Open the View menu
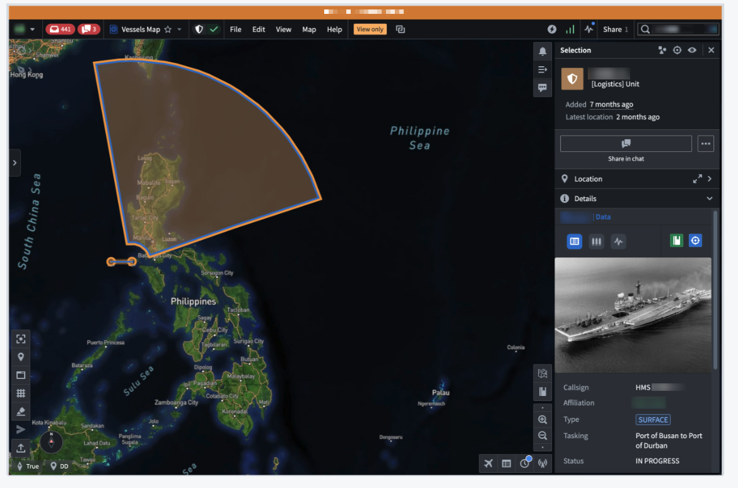 (x=283, y=29)
